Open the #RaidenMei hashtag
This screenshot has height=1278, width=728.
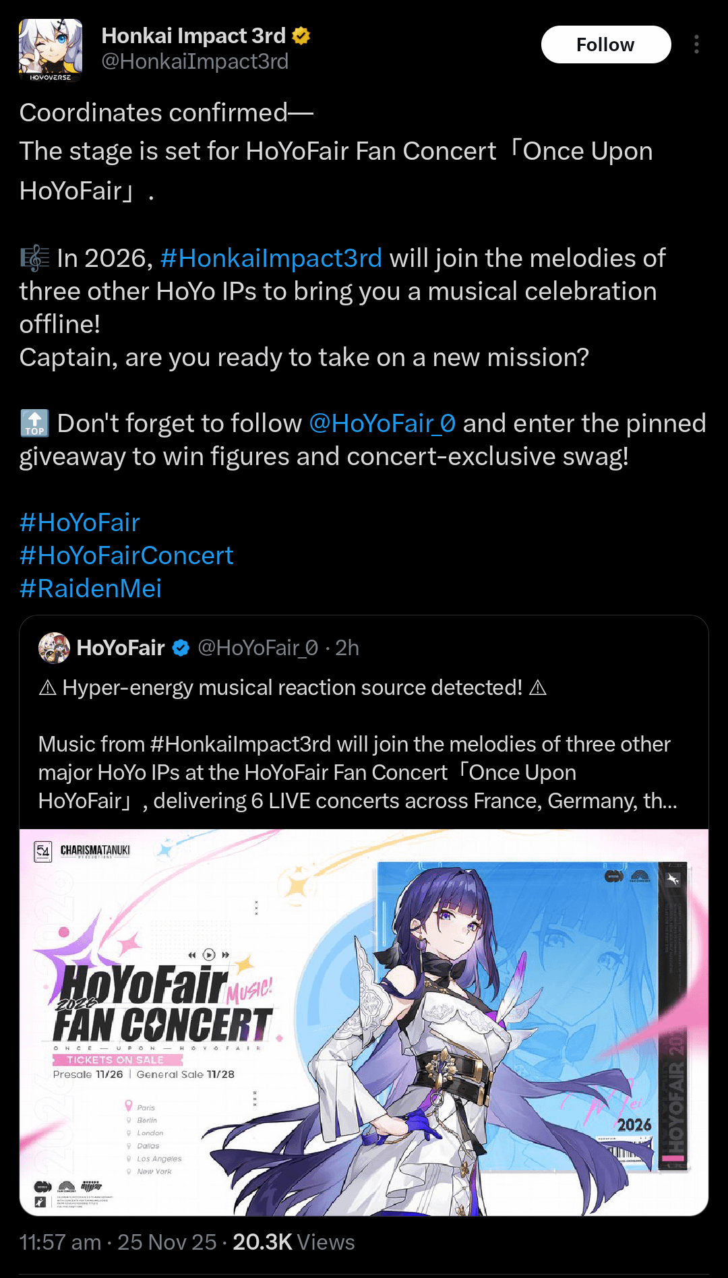pyautogui.click(x=90, y=588)
